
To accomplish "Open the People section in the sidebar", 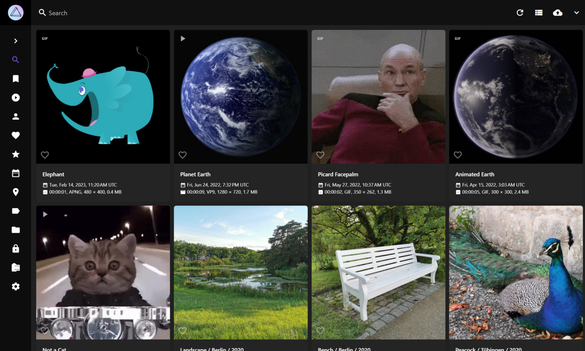I will coord(16,116).
